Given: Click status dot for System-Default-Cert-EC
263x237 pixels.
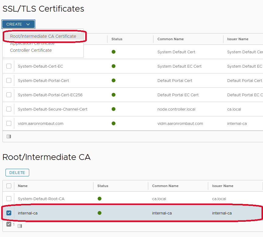Looking at the screenshot, I should (x=114, y=66).
